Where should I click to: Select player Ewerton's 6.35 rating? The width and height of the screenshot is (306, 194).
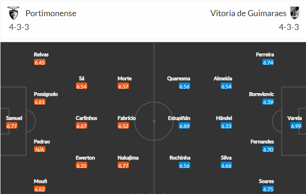81,165
